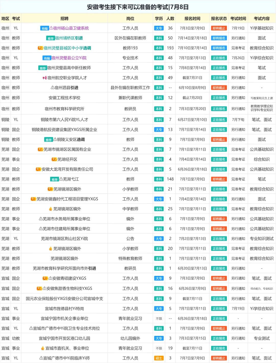Select 区外在编在职教师 position cell
Viewport: 276px width, 363px height.
(130, 38)
